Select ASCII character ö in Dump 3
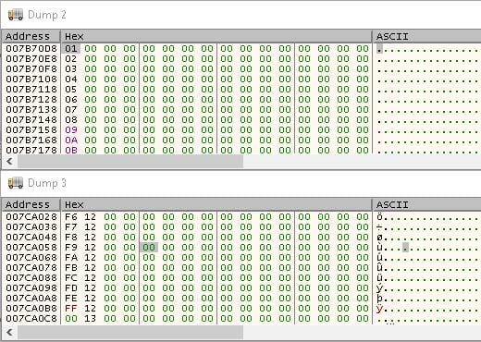This screenshot has height=342, width=481. coord(379,217)
